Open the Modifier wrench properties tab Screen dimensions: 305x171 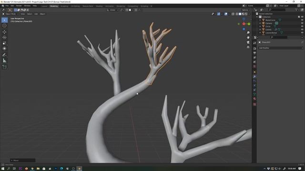[x=254, y=76]
